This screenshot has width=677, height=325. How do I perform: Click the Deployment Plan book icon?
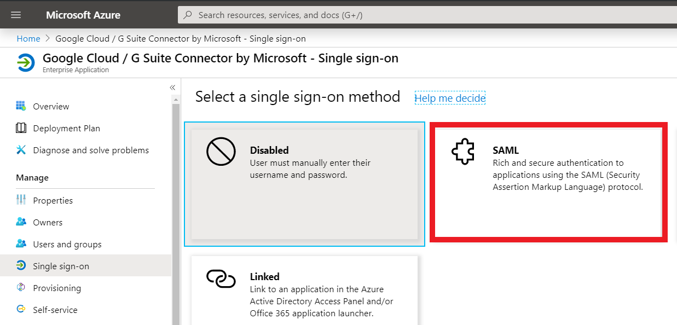tap(21, 128)
